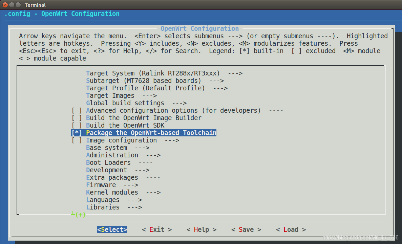
Task: Click the OpenWrt Configuration dialog title
Action: [x=199, y=28]
